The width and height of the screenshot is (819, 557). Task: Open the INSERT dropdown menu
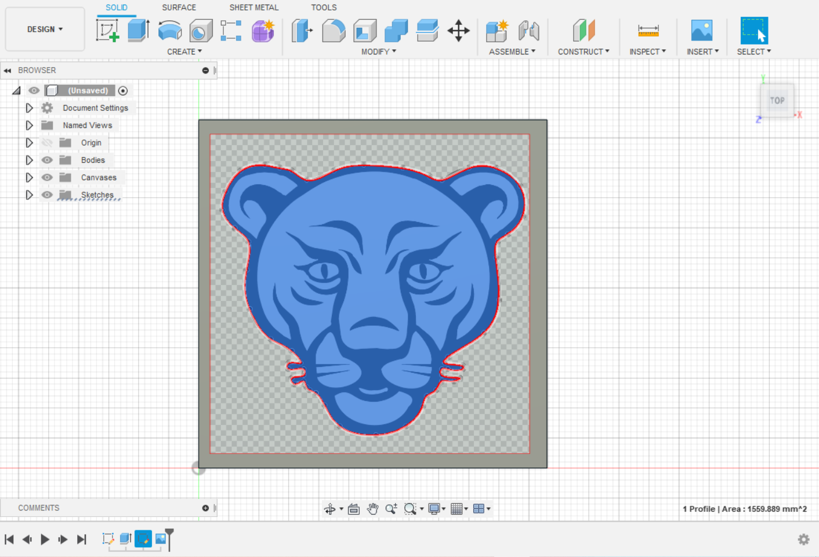pyautogui.click(x=702, y=52)
